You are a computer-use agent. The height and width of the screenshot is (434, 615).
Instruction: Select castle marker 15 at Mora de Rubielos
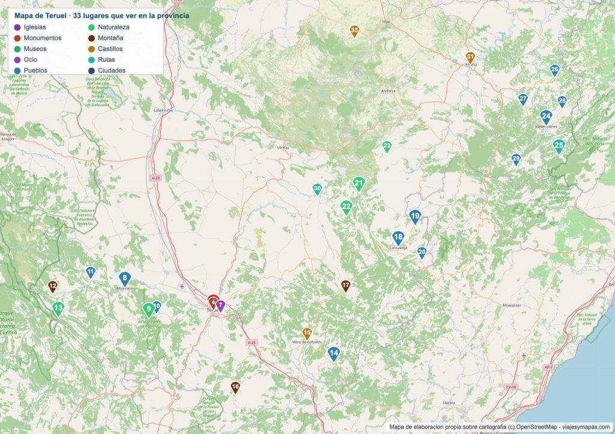point(307,334)
